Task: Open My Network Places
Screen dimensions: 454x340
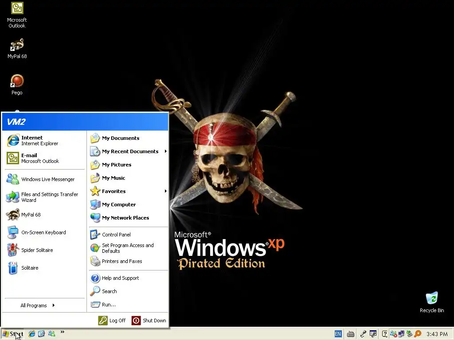Action: coord(128,218)
